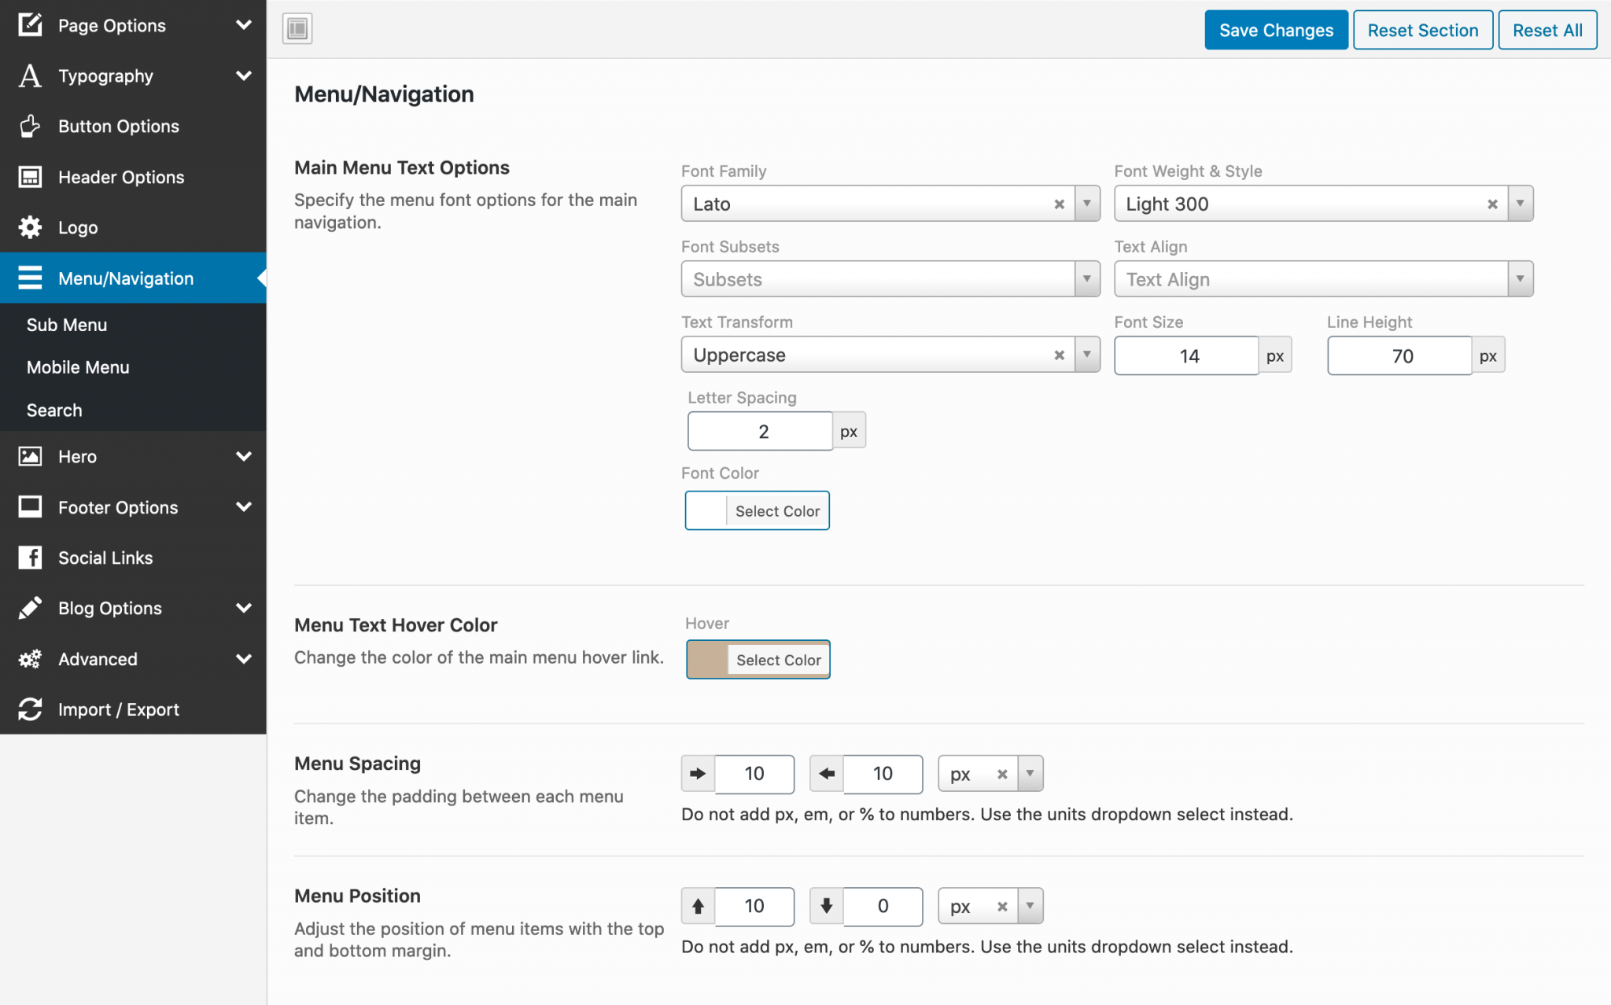
Task: Open the Sub Menu settings page
Action: pyautogui.click(x=67, y=325)
